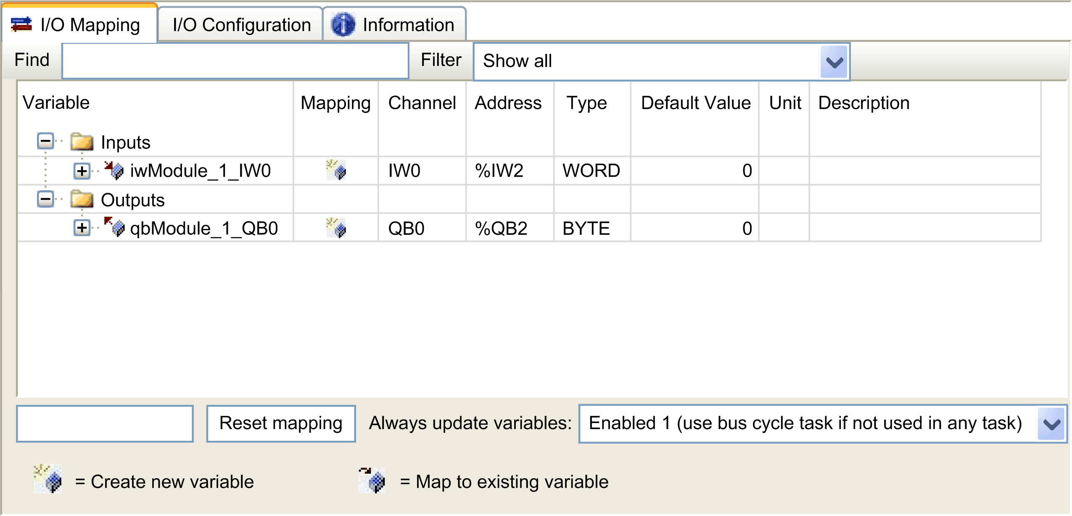This screenshot has width=1072, height=516.
Task: Collapse the Inputs tree node
Action: 45,142
